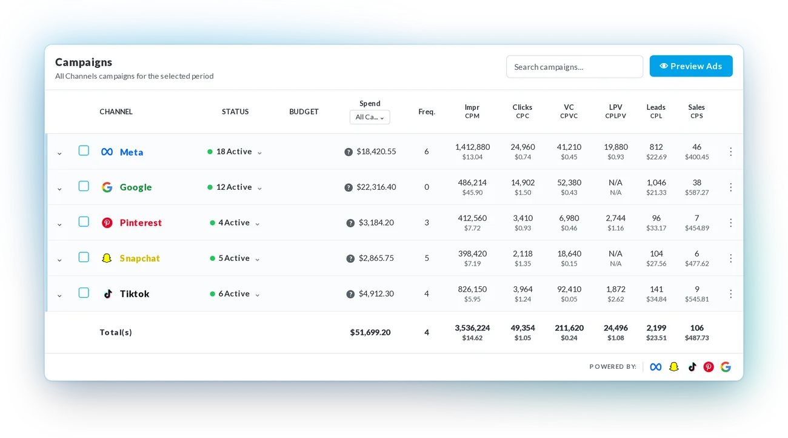Viewport: 788px width, 438px height.
Task: Click the TikTok icon in Powered By footer
Action: [x=692, y=367]
